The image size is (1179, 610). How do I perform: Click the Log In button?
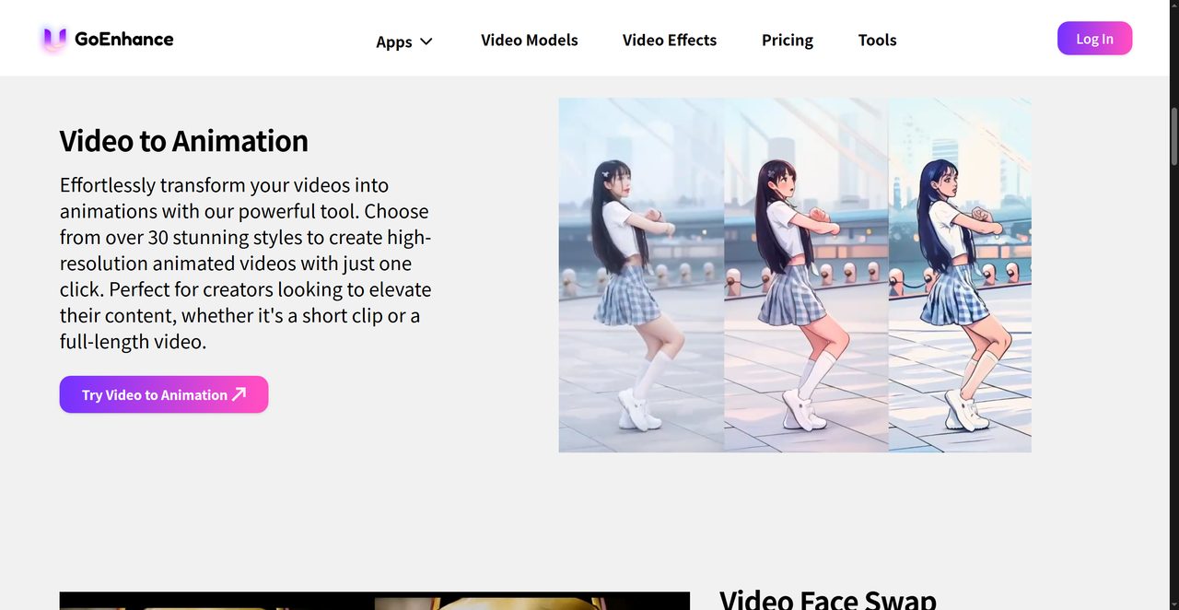tap(1094, 39)
